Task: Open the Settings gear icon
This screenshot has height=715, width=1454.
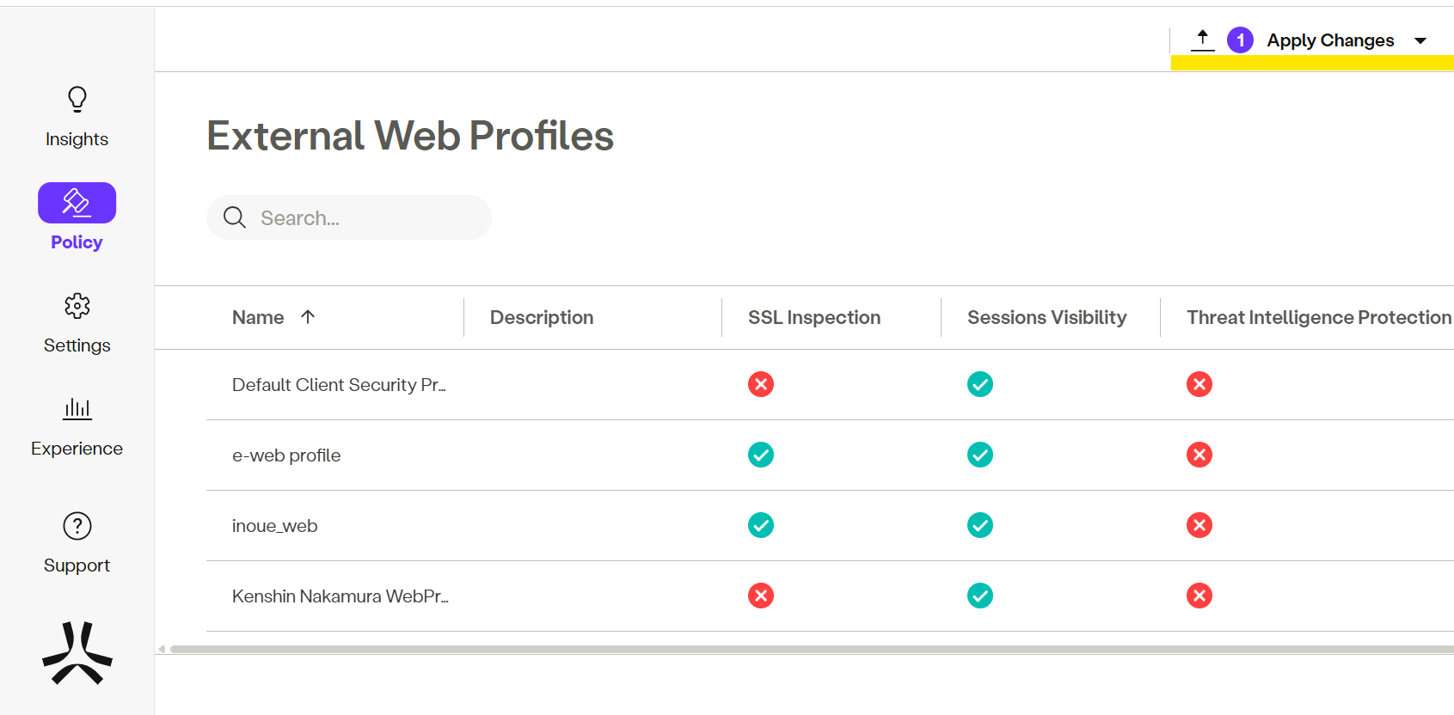Action: coord(77,306)
